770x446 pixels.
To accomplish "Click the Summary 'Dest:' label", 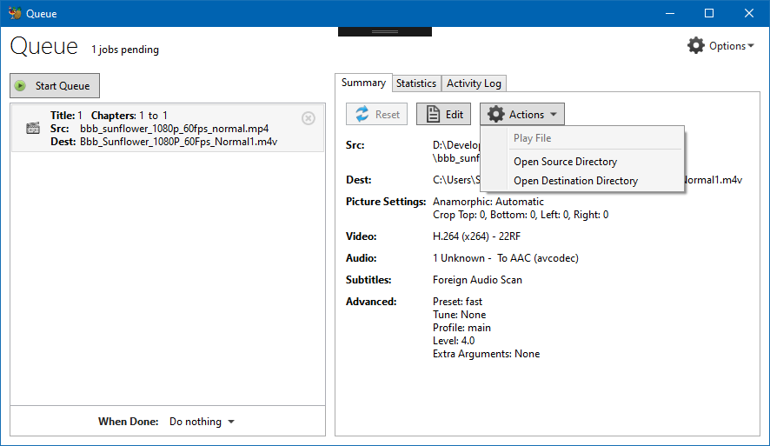I will tap(358, 180).
